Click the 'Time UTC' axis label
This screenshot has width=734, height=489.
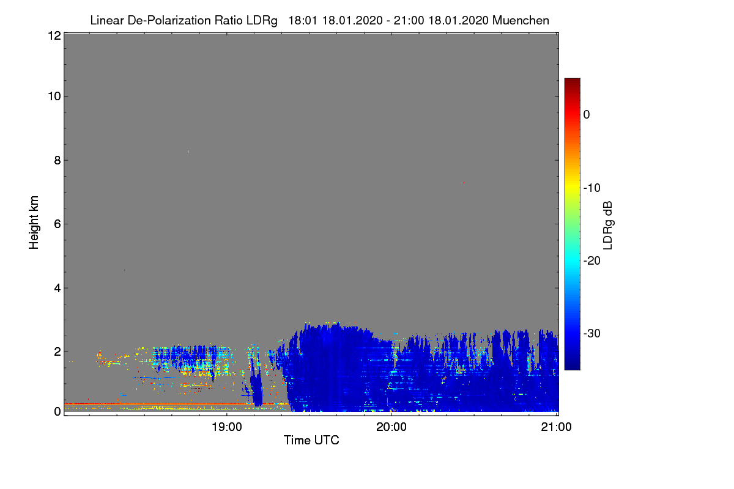(x=311, y=440)
